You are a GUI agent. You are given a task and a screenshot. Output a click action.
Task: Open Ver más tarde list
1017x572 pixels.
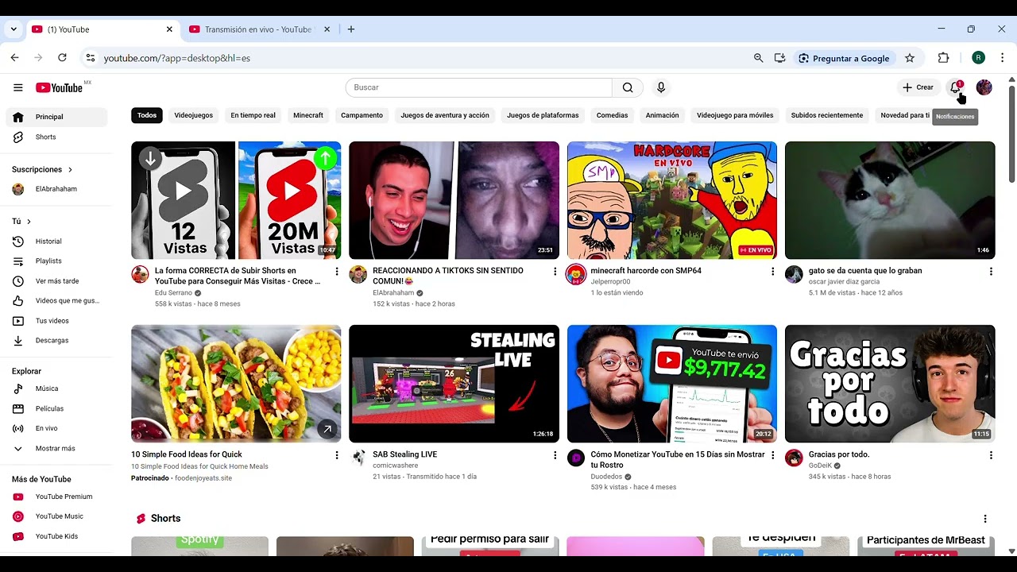click(56, 280)
